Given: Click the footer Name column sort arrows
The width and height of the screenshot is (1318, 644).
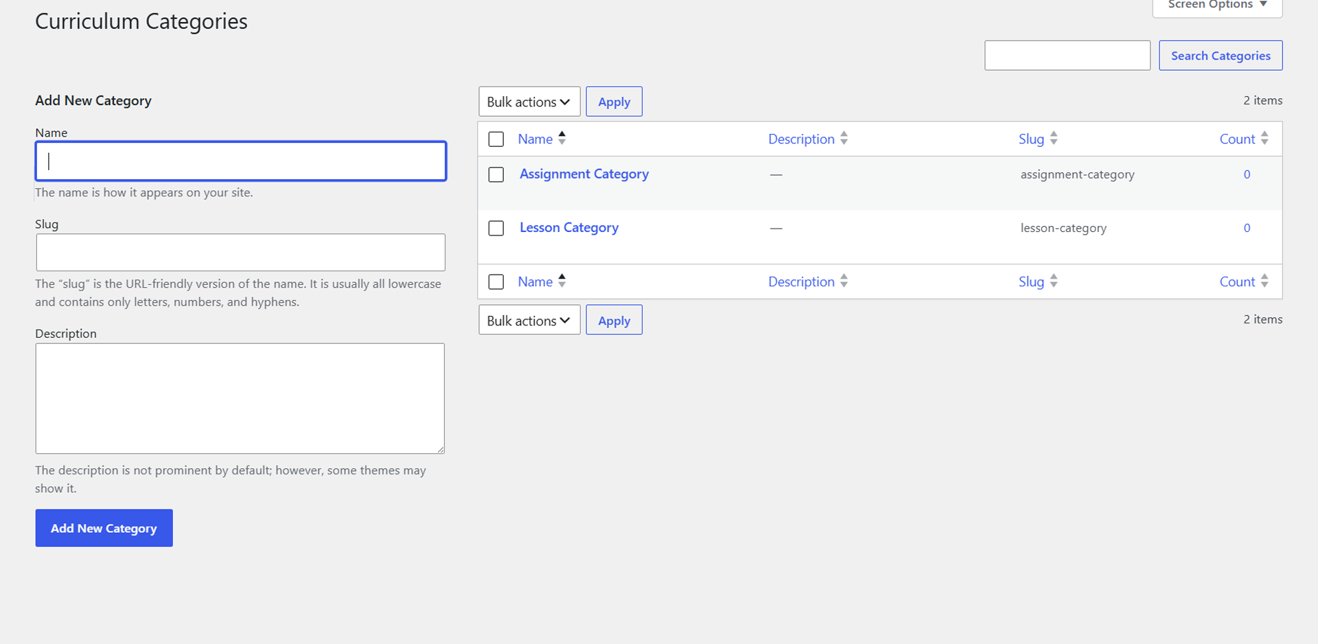Looking at the screenshot, I should [562, 281].
